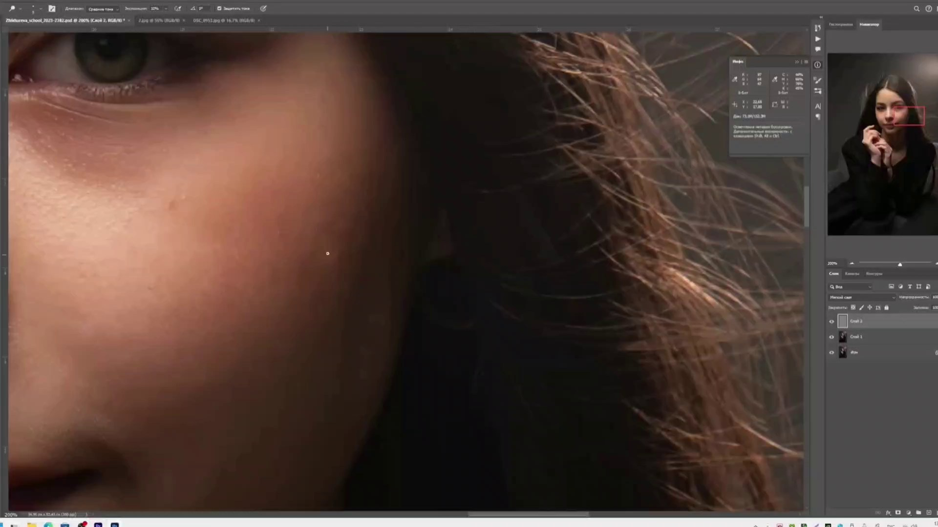Hide the Слой 2 layer
This screenshot has width=938, height=527.
coord(831,321)
